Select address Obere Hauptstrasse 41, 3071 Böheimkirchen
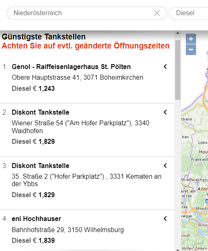This screenshot has width=208, height=251. click(x=78, y=78)
